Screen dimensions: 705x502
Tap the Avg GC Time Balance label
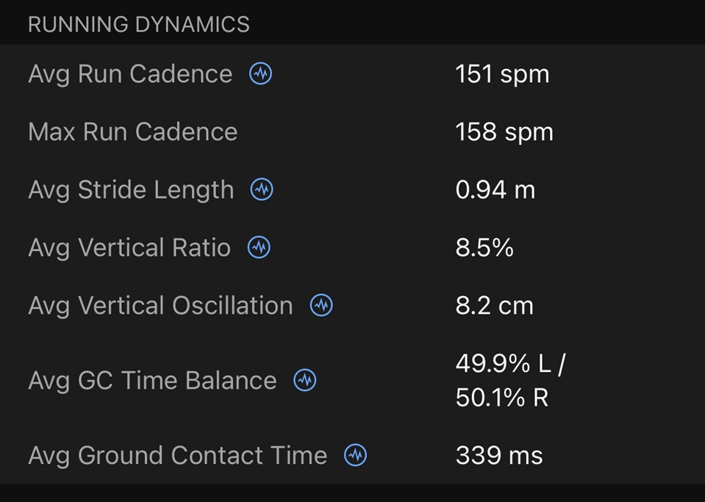pos(152,381)
